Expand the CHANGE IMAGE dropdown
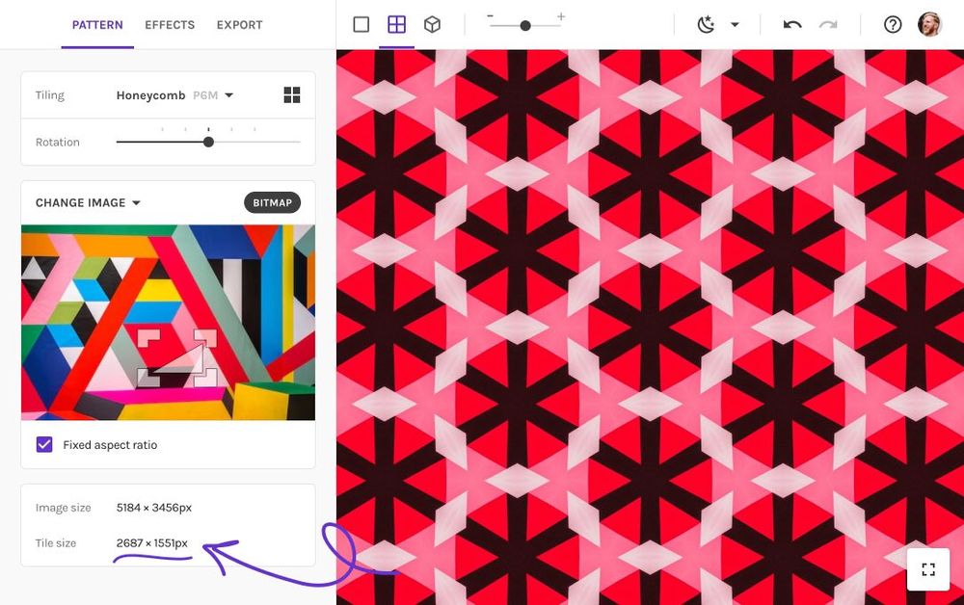Viewport: 964px width, 605px height. coord(88,202)
